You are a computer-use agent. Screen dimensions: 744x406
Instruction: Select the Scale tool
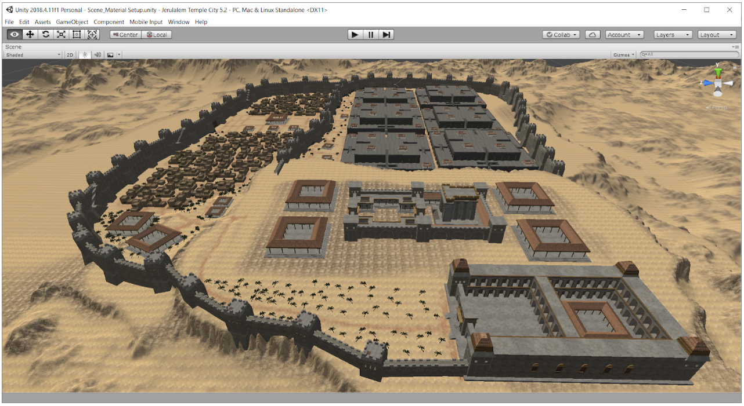click(x=61, y=35)
